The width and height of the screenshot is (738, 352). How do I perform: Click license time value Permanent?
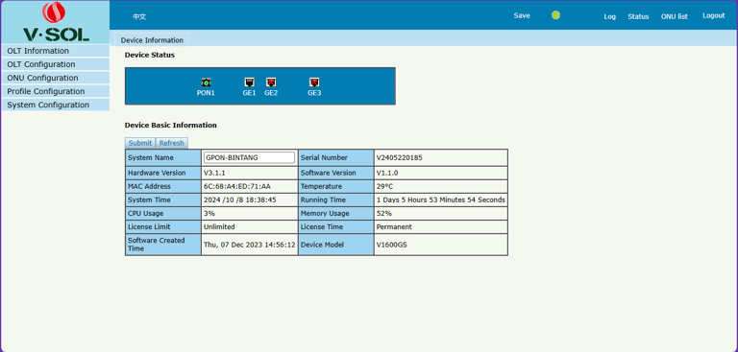[x=394, y=226]
